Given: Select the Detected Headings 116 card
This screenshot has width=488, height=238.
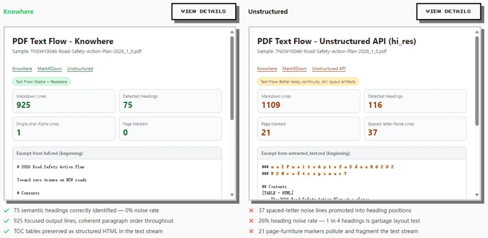Looking at the screenshot, I should tap(415, 101).
